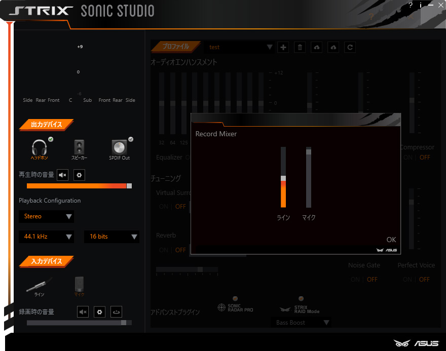Click the Record Mixer title text
This screenshot has width=446, height=351.
pyautogui.click(x=216, y=134)
